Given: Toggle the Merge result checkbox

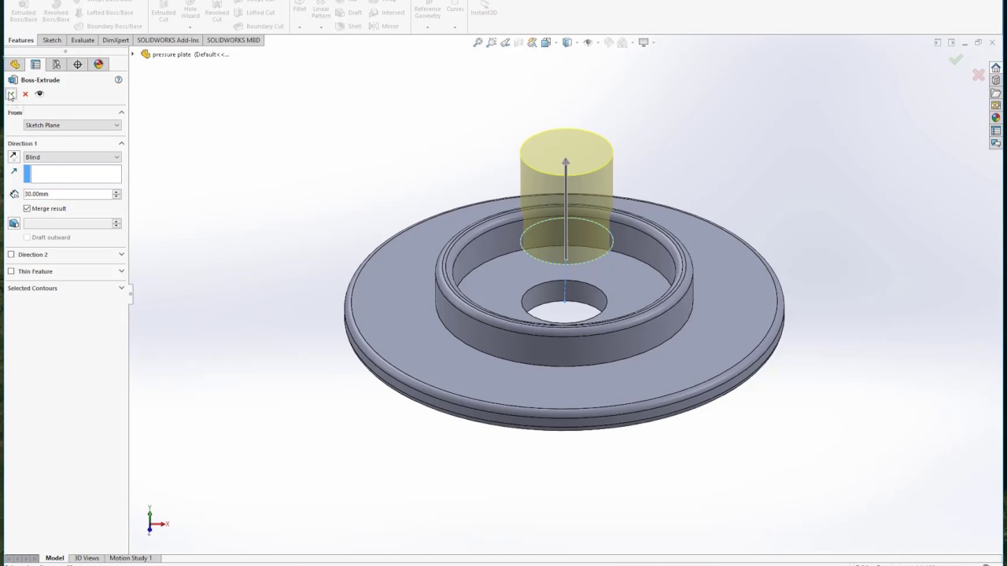Looking at the screenshot, I should 28,208.
